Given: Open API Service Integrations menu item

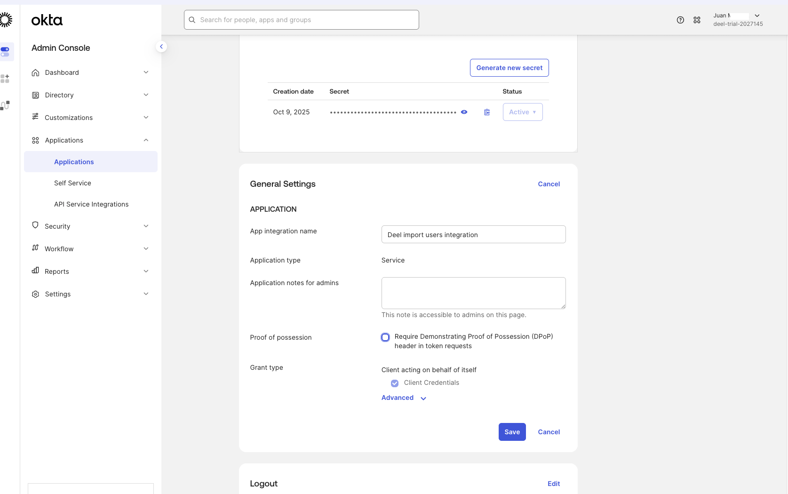Looking at the screenshot, I should point(91,204).
